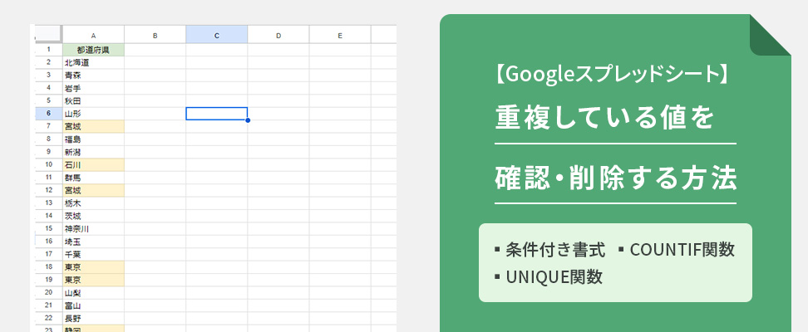Image resolution: width=808 pixels, height=332 pixels.
Task: Select highlighted column C header
Action: (216, 35)
